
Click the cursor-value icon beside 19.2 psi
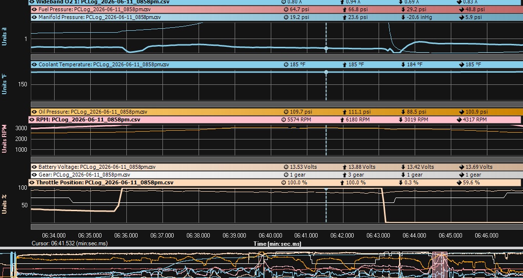286,17
